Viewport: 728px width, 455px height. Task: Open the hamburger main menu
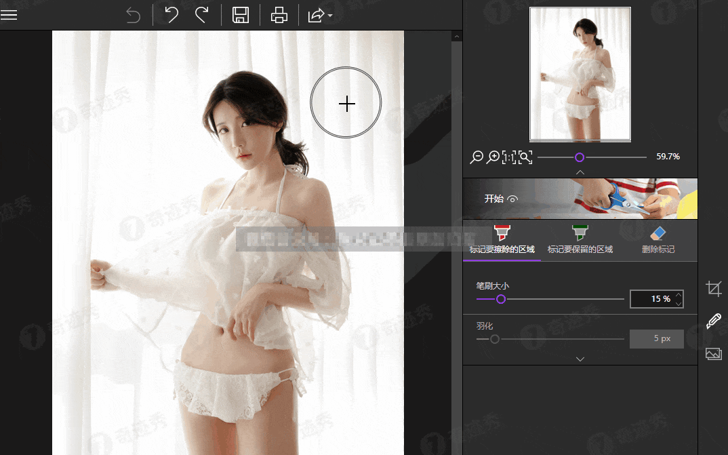9,15
